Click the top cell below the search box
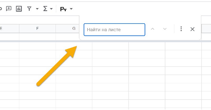The width and height of the screenshot is (211, 110). 110,46
